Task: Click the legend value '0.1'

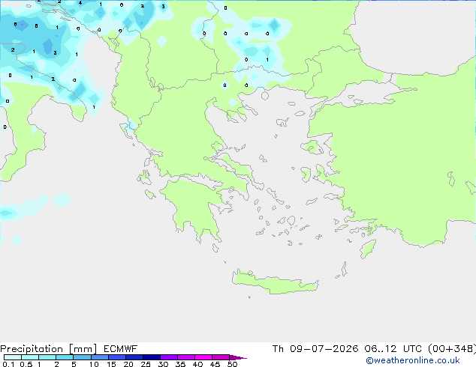Action: (8, 364)
